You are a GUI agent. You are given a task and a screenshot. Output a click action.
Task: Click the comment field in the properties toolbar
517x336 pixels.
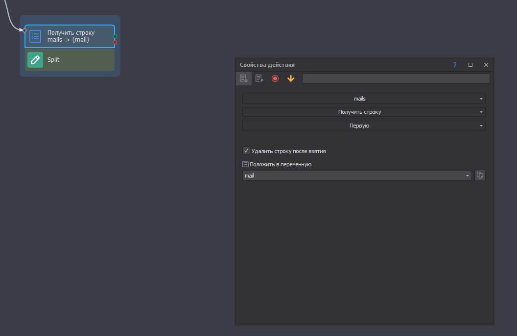pos(396,78)
